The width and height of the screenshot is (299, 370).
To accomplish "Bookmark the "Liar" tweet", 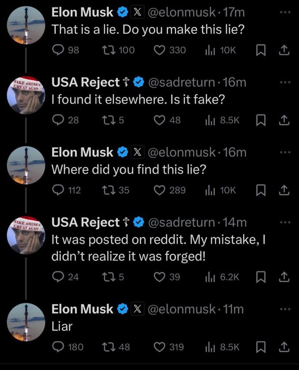I will (x=261, y=347).
